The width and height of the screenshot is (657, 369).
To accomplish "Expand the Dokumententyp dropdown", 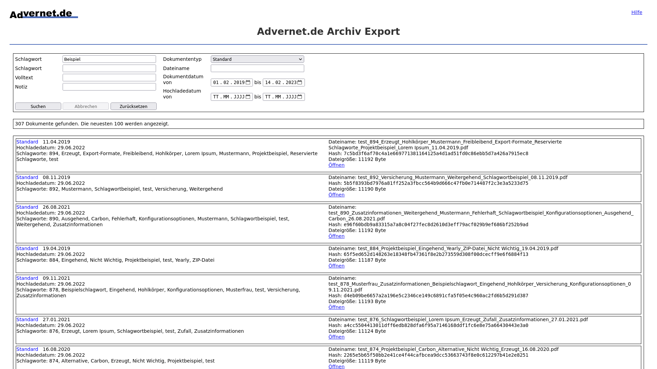I will click(257, 59).
